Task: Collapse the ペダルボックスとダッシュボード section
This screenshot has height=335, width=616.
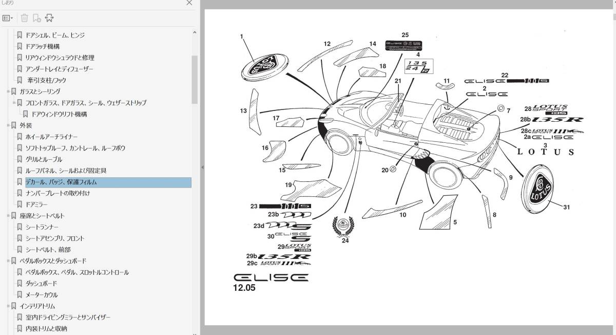Action: click(x=8, y=262)
